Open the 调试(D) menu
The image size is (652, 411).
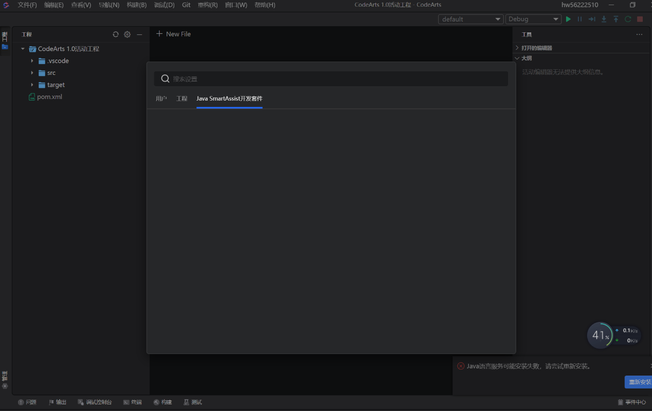[x=165, y=5]
